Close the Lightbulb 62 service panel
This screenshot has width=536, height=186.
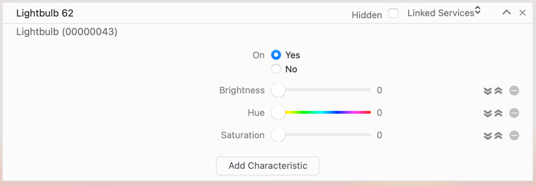[x=523, y=13]
